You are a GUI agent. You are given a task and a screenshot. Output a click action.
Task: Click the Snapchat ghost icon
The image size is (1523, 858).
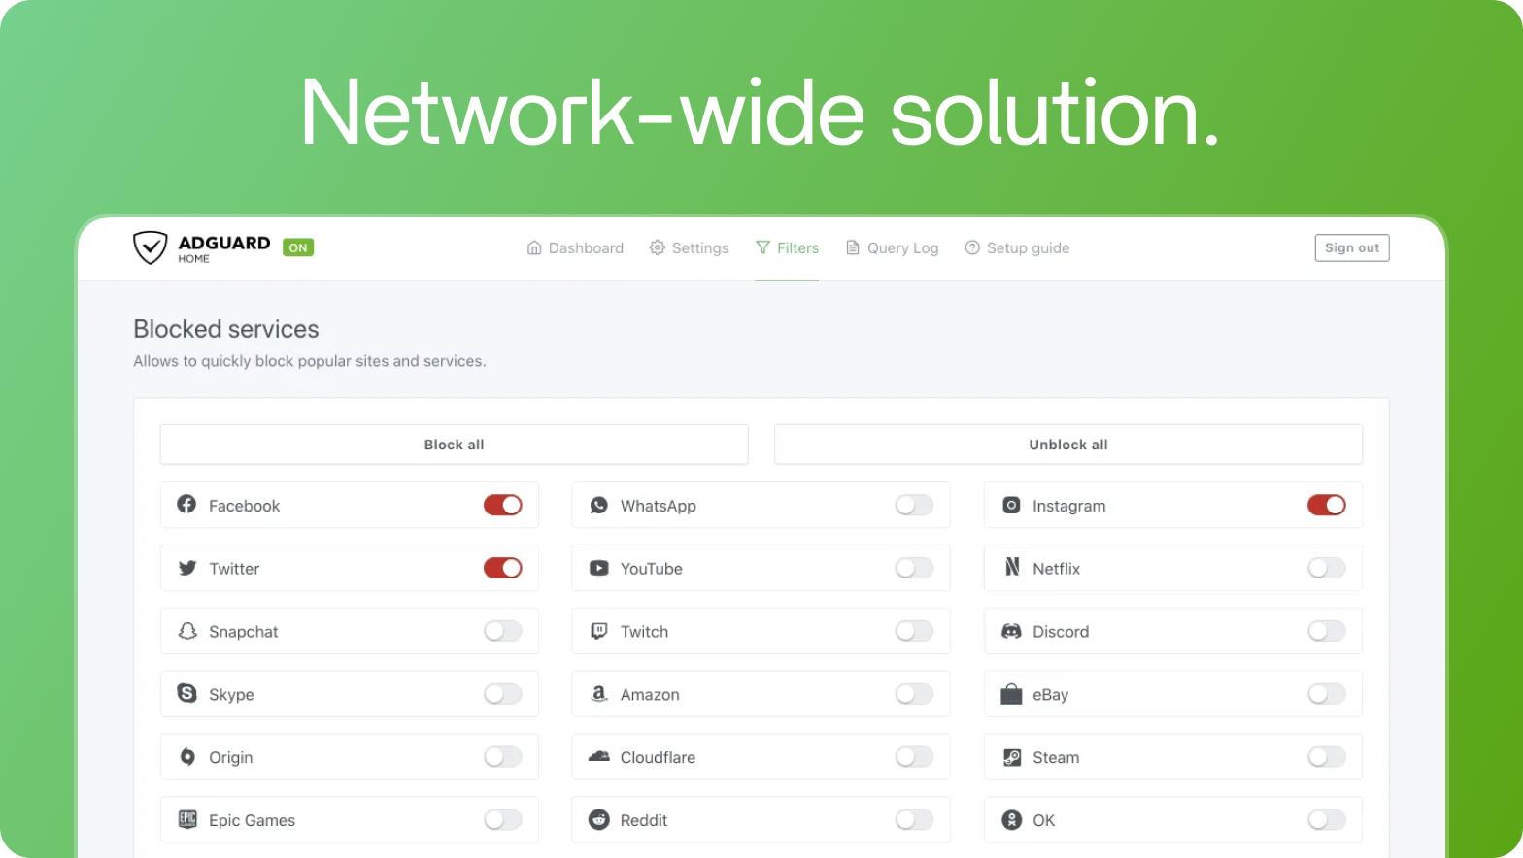187,631
